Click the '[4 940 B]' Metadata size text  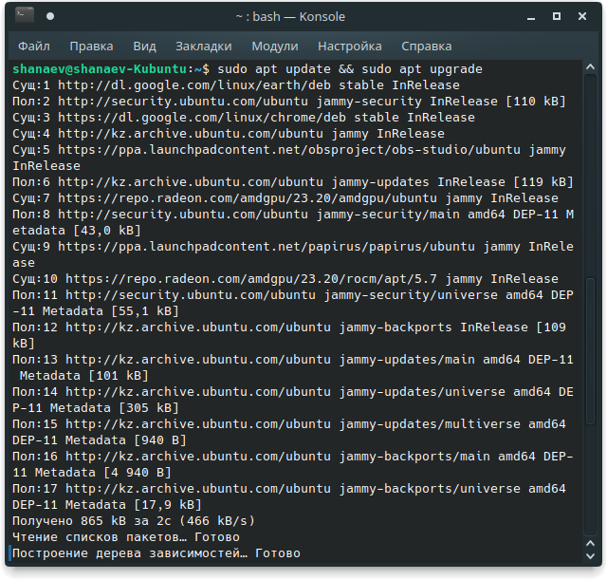pos(137,473)
